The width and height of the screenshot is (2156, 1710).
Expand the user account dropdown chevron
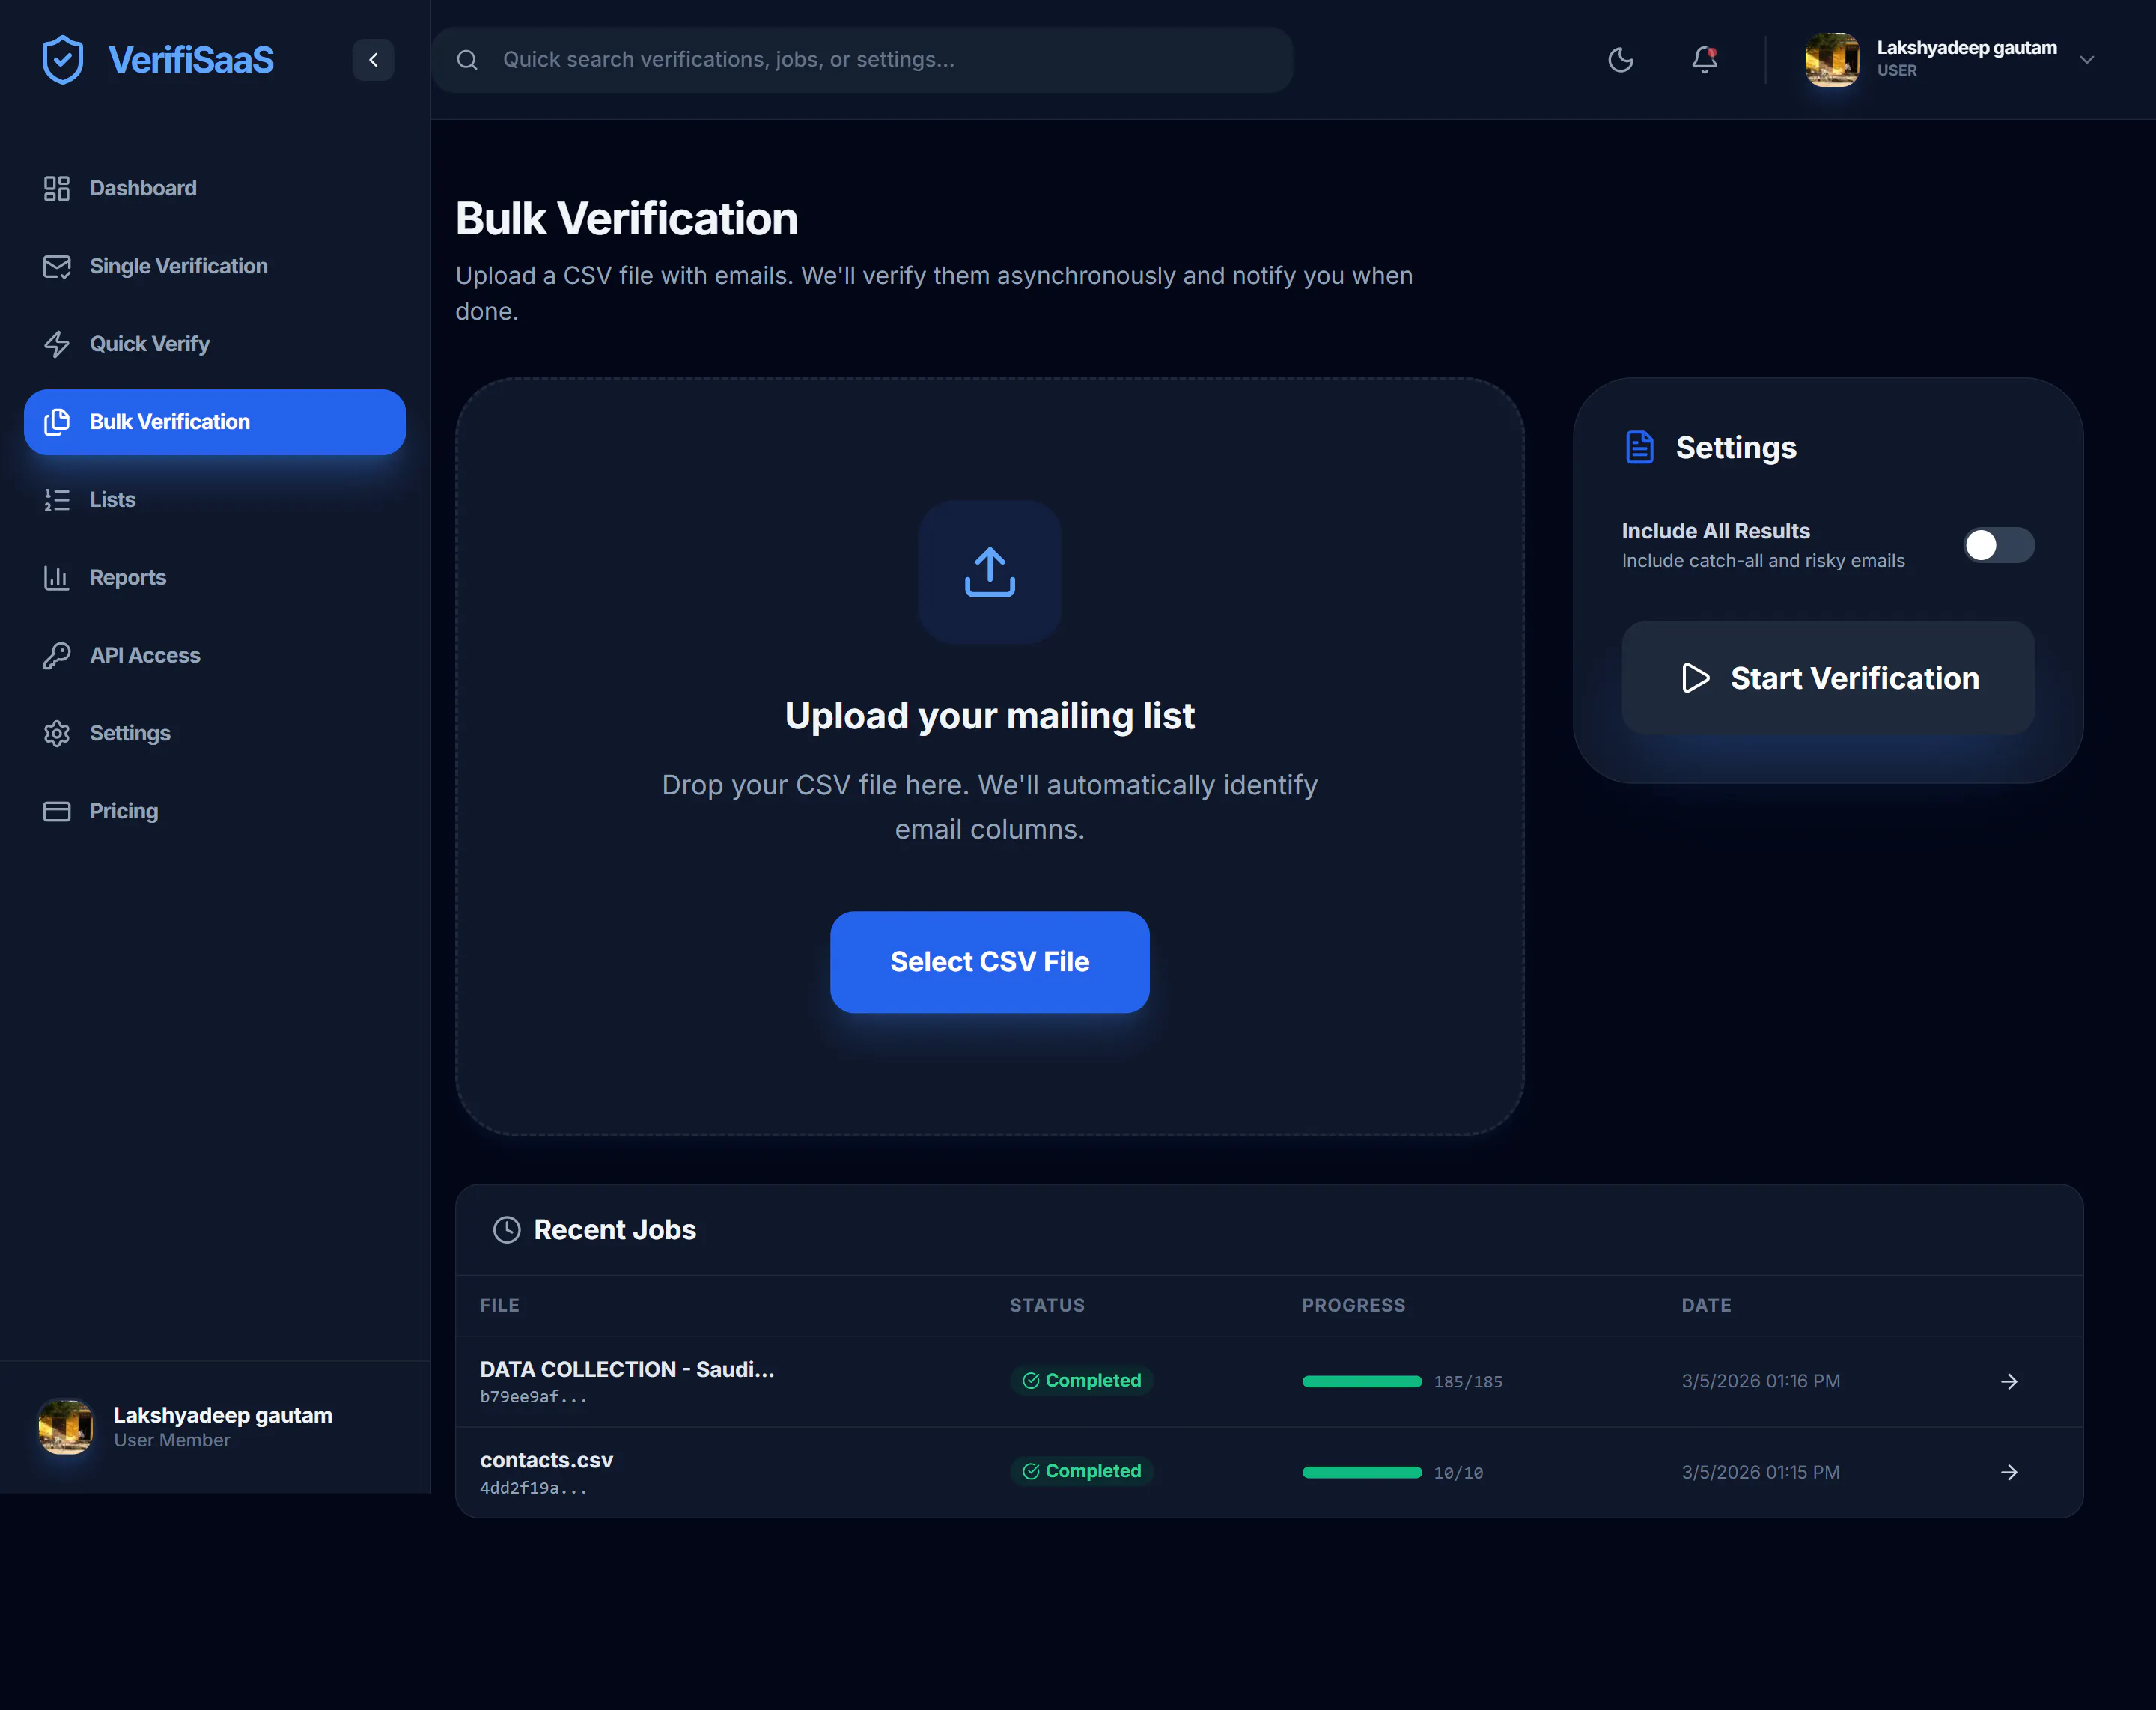(2087, 60)
